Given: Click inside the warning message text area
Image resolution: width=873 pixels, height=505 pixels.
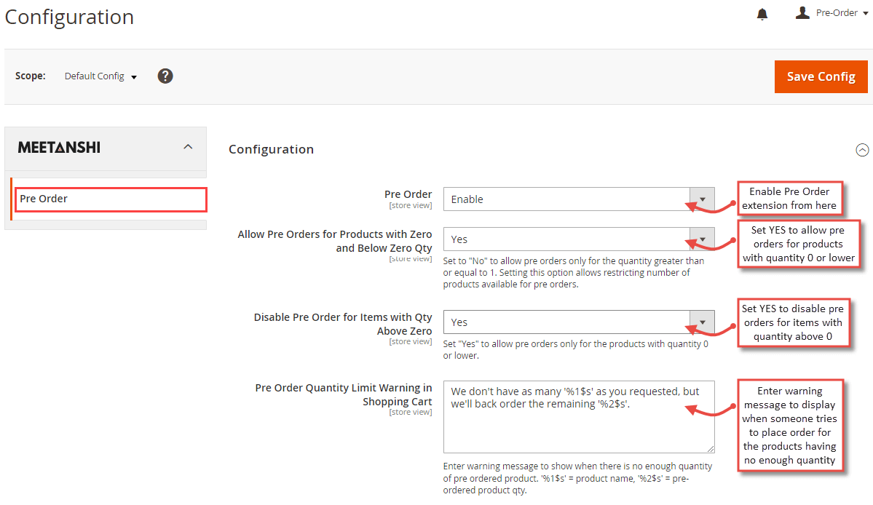Looking at the screenshot, I should pyautogui.click(x=579, y=416).
